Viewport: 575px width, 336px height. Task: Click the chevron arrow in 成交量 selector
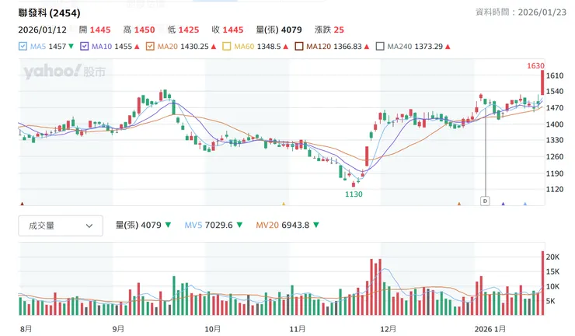[89, 226]
